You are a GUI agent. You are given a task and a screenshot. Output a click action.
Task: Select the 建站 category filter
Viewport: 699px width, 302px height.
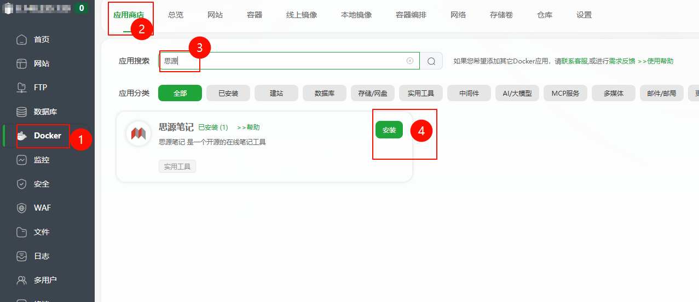[x=276, y=93]
